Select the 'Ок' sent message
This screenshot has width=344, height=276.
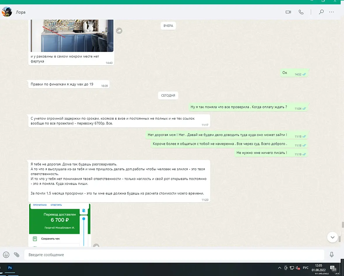[x=294, y=73]
